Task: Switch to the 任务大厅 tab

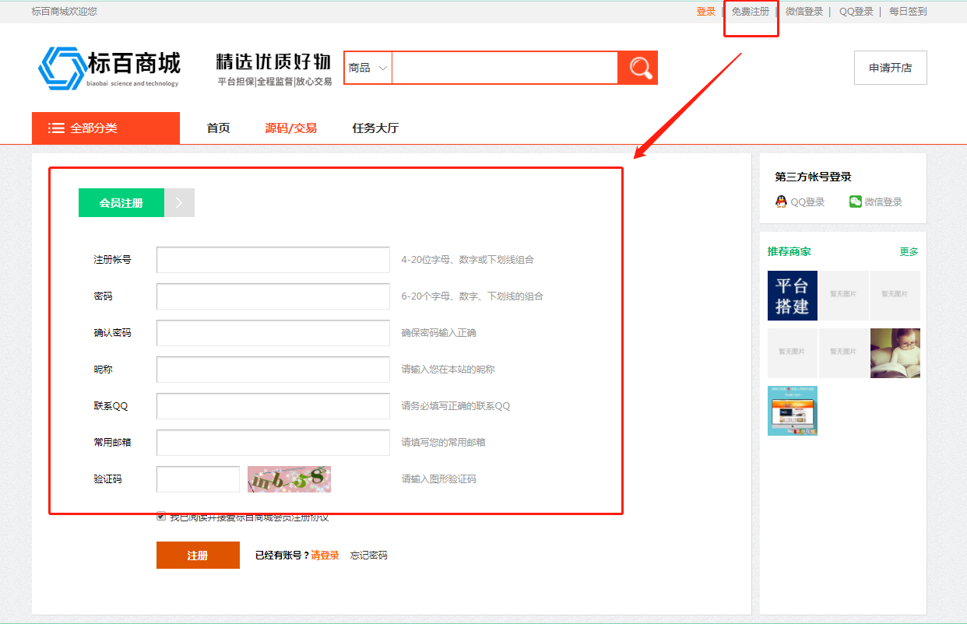Action: pos(375,128)
